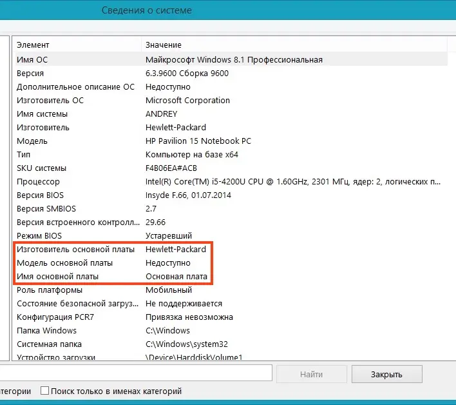
Task: Select the Версия SMBIOS row
Action: point(230,209)
